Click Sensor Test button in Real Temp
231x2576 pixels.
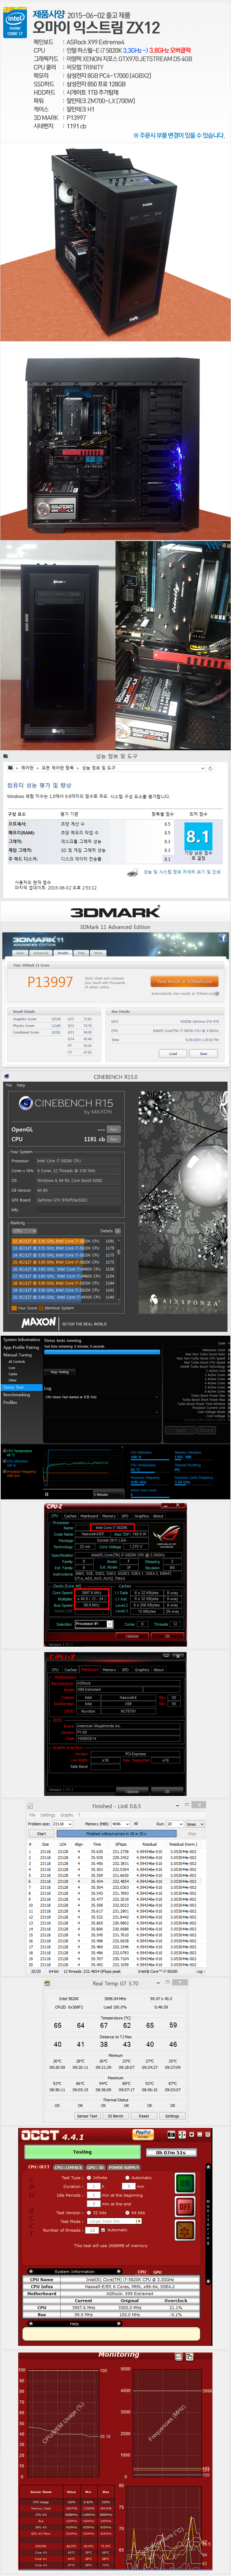87,2116
